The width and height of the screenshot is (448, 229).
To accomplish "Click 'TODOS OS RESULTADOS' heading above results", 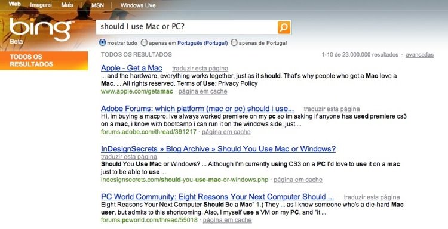I will 136,54.
